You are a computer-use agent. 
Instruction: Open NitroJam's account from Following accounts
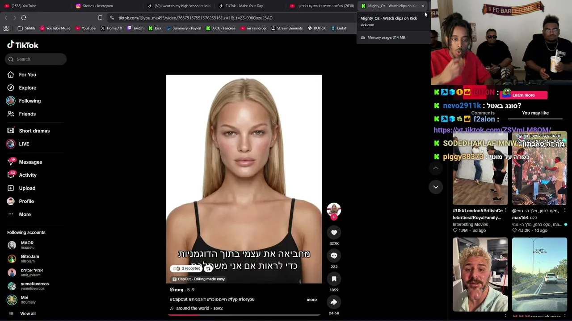29,259
